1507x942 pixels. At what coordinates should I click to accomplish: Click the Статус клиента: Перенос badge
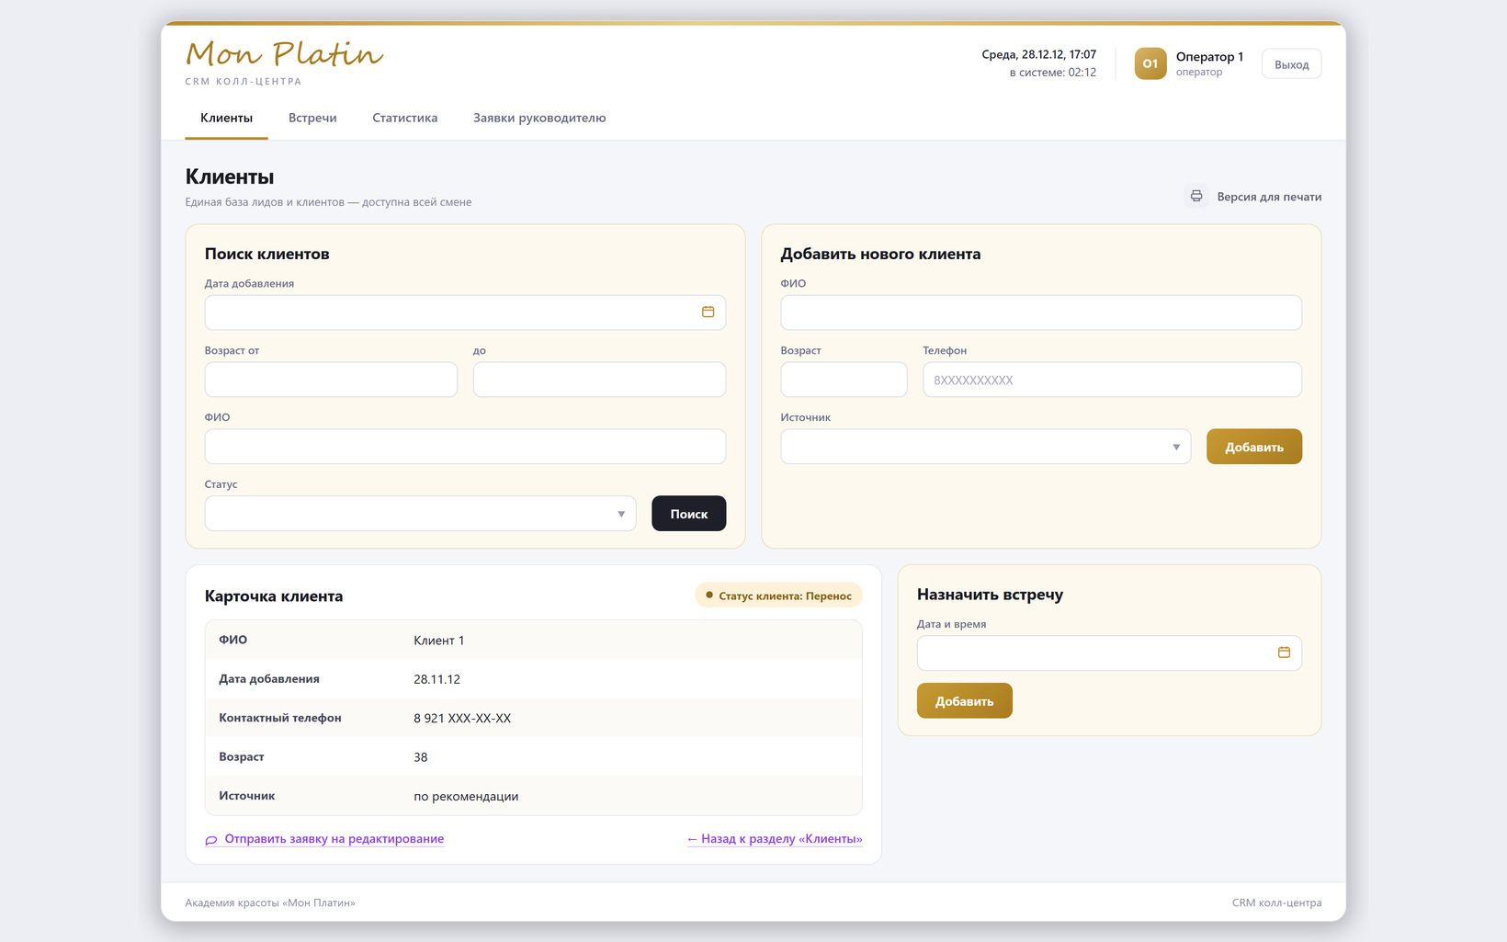778,596
